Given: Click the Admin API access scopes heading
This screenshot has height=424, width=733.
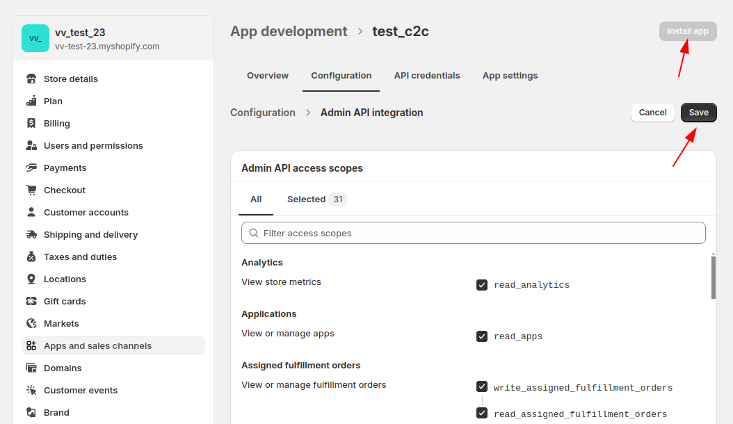Looking at the screenshot, I should point(302,168).
